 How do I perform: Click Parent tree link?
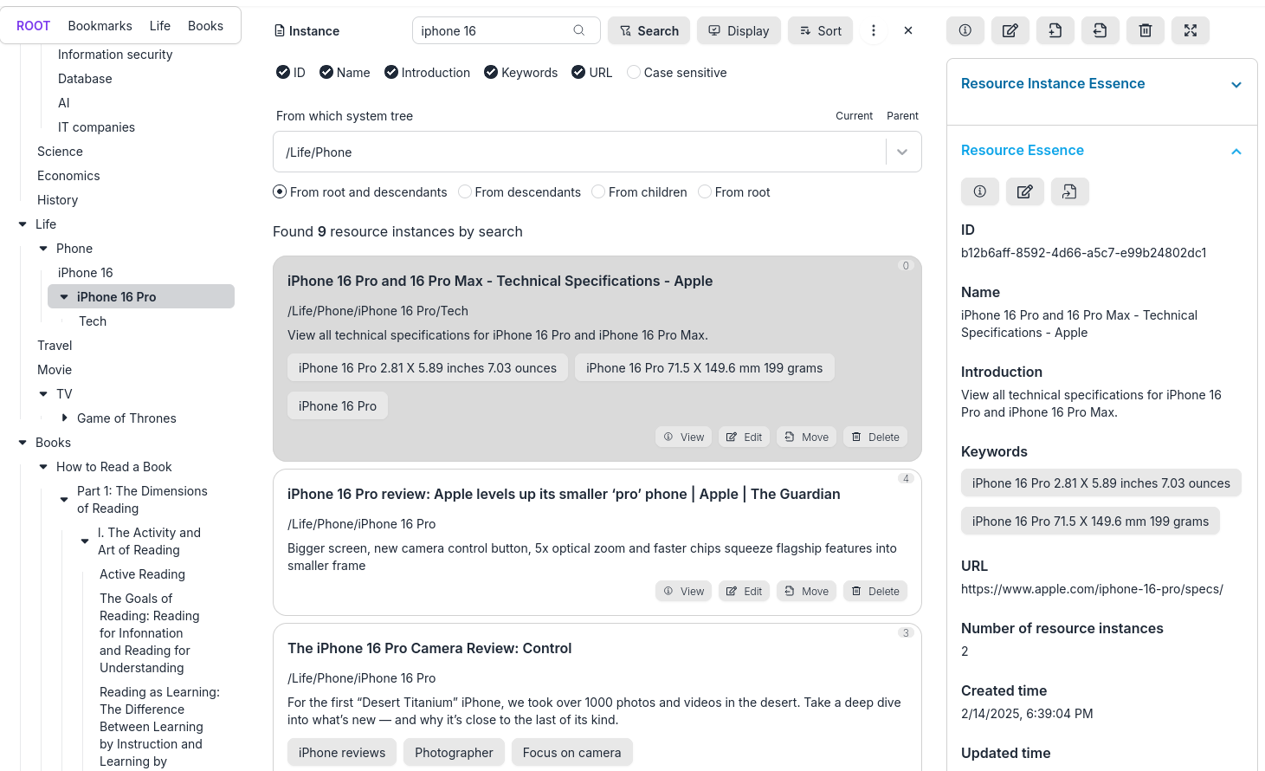pos(902,116)
